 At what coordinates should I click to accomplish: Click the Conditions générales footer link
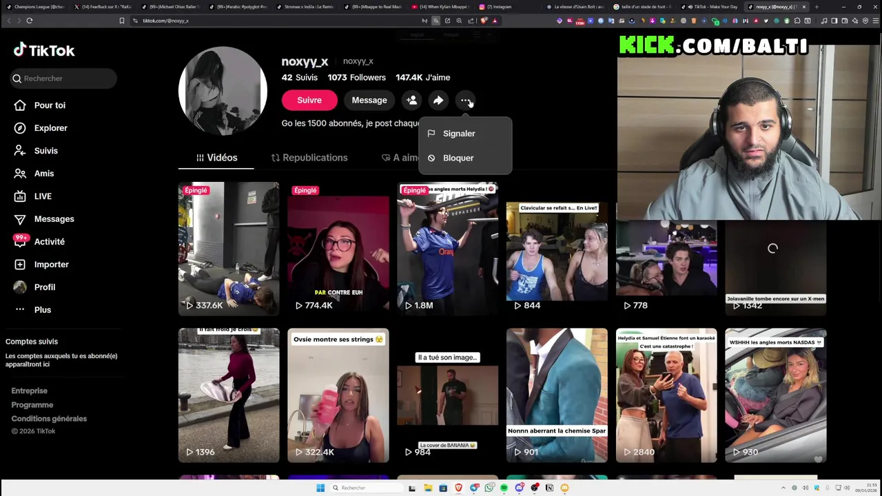point(49,419)
